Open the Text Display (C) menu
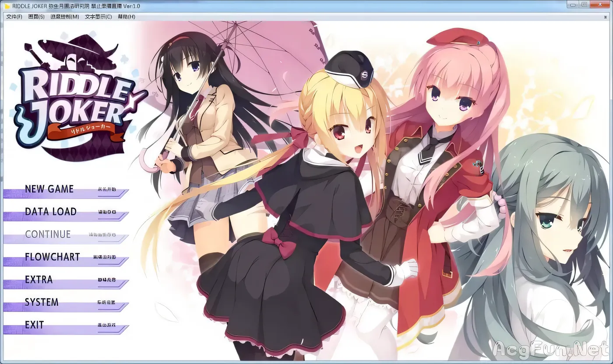The image size is (613, 364). tap(98, 17)
